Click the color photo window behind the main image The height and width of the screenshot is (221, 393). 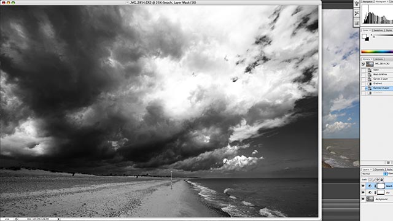click(x=341, y=88)
